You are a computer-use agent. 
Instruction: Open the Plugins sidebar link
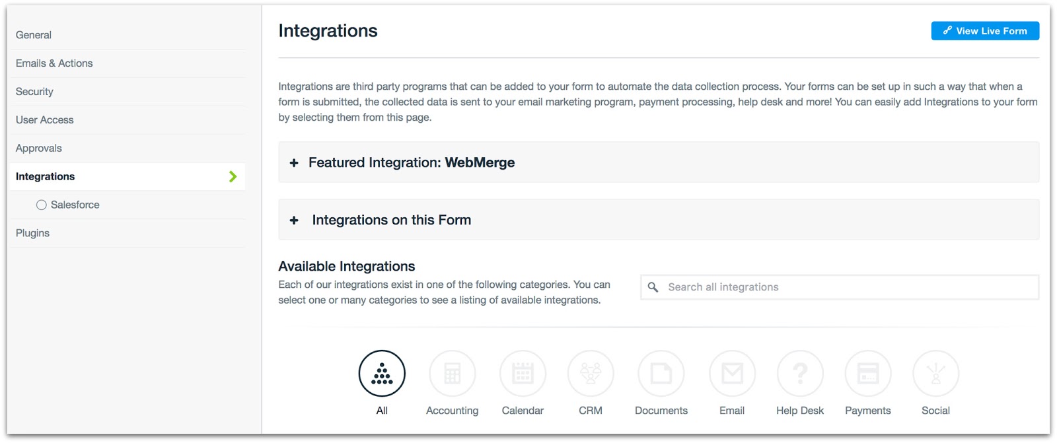[x=33, y=233]
